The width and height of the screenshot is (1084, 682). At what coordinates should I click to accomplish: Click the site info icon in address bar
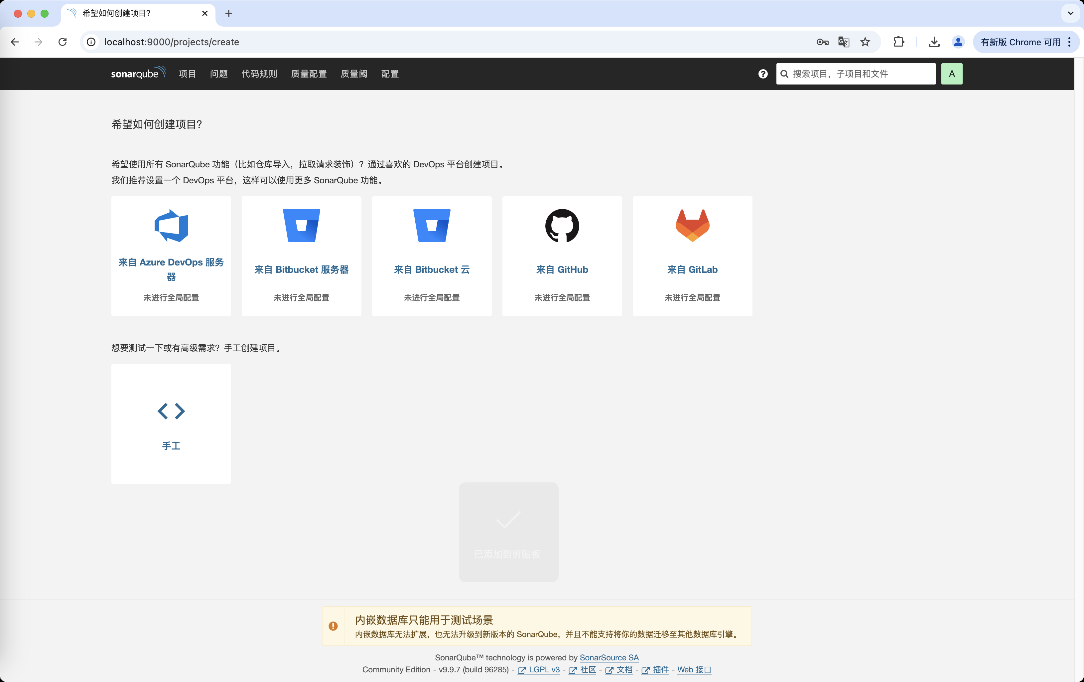(91, 42)
